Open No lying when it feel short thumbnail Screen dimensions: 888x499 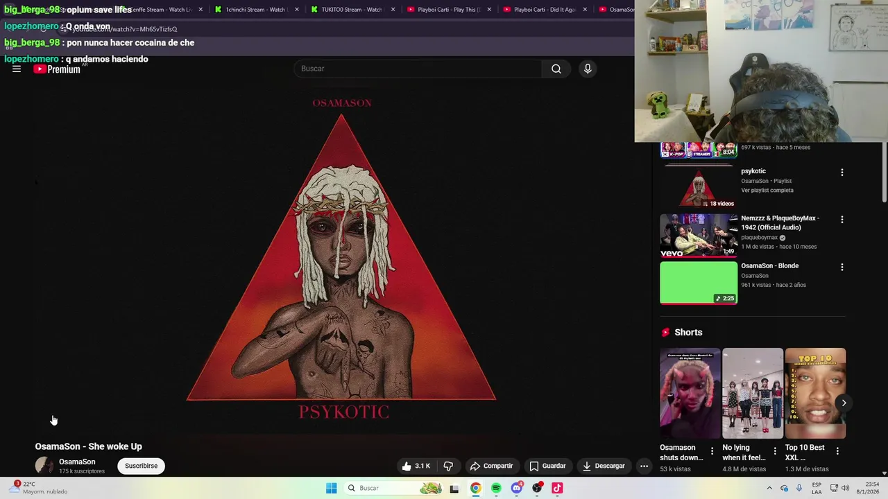[753, 393]
